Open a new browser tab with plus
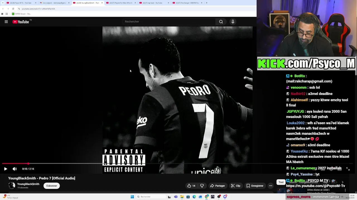The width and height of the screenshot is (357, 200). pyautogui.click(x=207, y=3)
